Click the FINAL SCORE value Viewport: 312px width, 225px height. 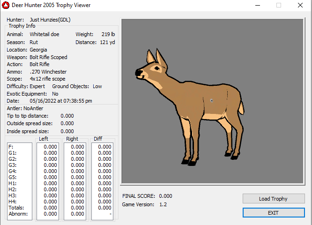(165, 196)
